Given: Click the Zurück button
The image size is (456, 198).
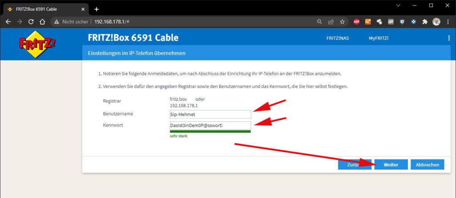Looking at the screenshot, I should click(x=354, y=165).
